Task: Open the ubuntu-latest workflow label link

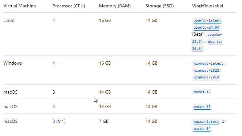Action: [207, 20]
